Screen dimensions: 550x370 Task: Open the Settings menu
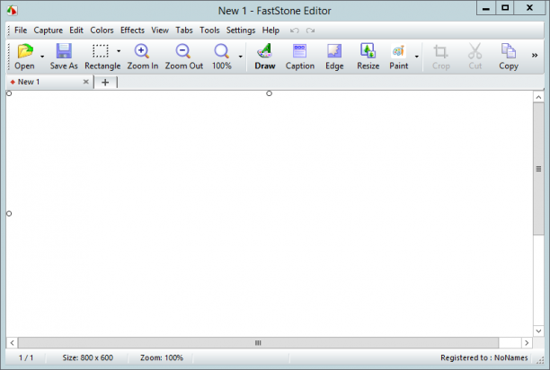click(241, 31)
